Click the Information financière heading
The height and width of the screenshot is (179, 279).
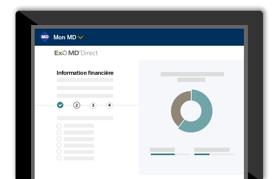pos(85,73)
